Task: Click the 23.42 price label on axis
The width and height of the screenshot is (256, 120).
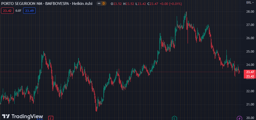Action: (250, 76)
